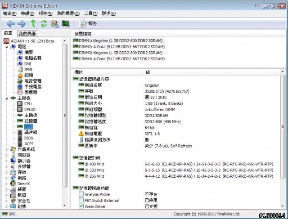Open 手提電腦 laptop item

(33, 87)
